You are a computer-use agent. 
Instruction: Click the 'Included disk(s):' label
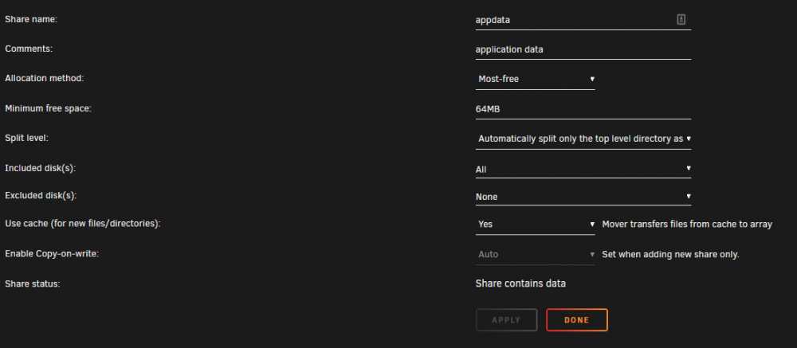pyautogui.click(x=40, y=168)
